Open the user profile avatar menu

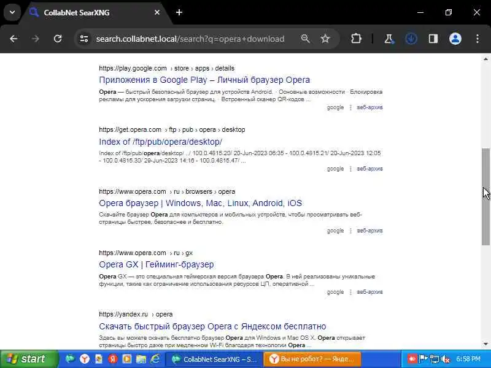(x=455, y=39)
